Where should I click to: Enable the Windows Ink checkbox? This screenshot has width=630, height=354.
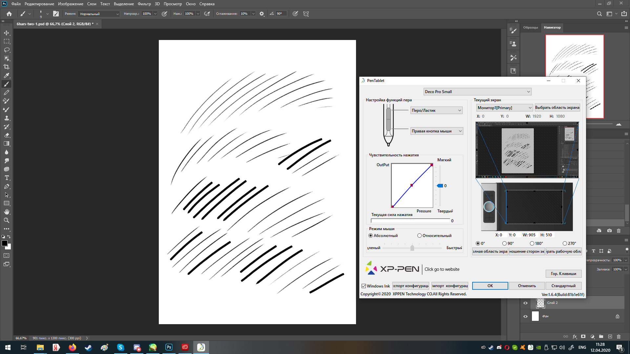coord(364,286)
